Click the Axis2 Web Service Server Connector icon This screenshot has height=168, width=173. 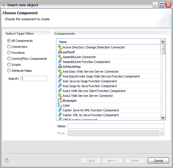click(60, 96)
